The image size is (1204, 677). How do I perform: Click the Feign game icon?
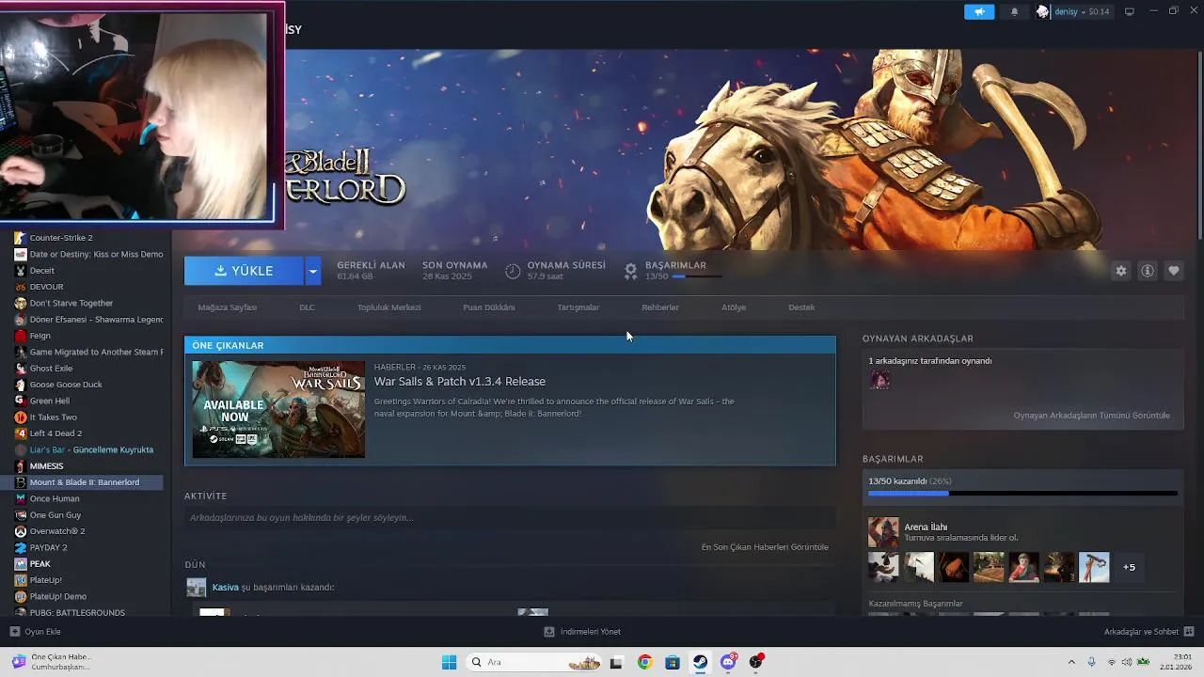pos(21,336)
